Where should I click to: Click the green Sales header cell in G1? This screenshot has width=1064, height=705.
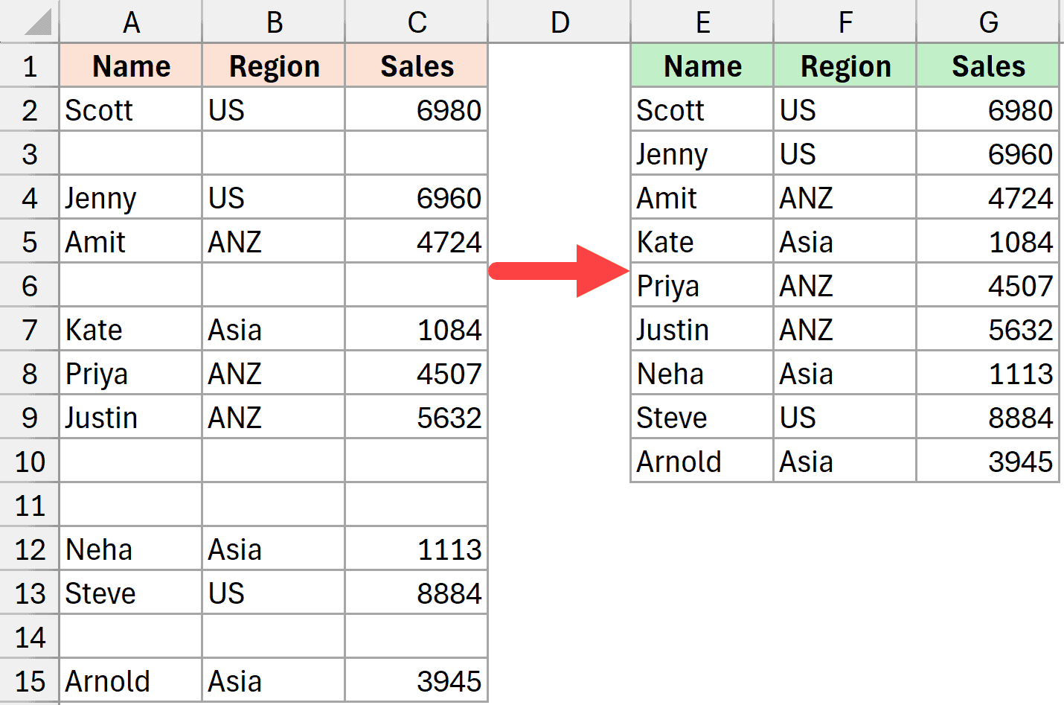pos(988,66)
